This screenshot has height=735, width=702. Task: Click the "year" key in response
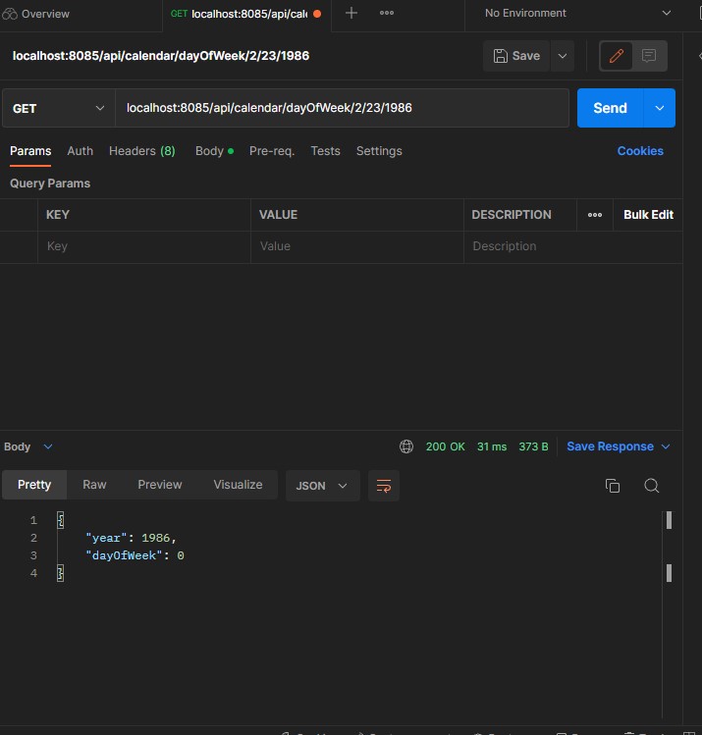point(106,538)
